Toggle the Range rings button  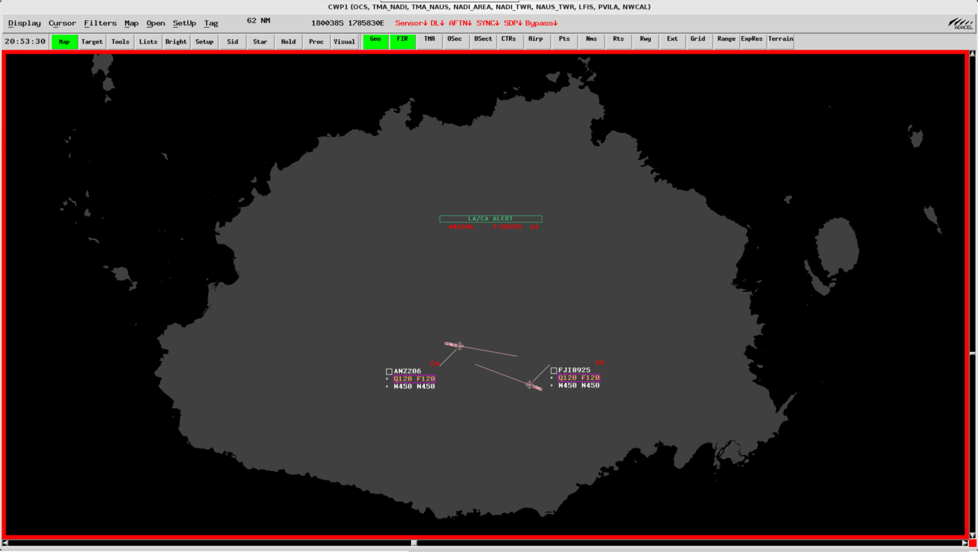[x=726, y=42]
